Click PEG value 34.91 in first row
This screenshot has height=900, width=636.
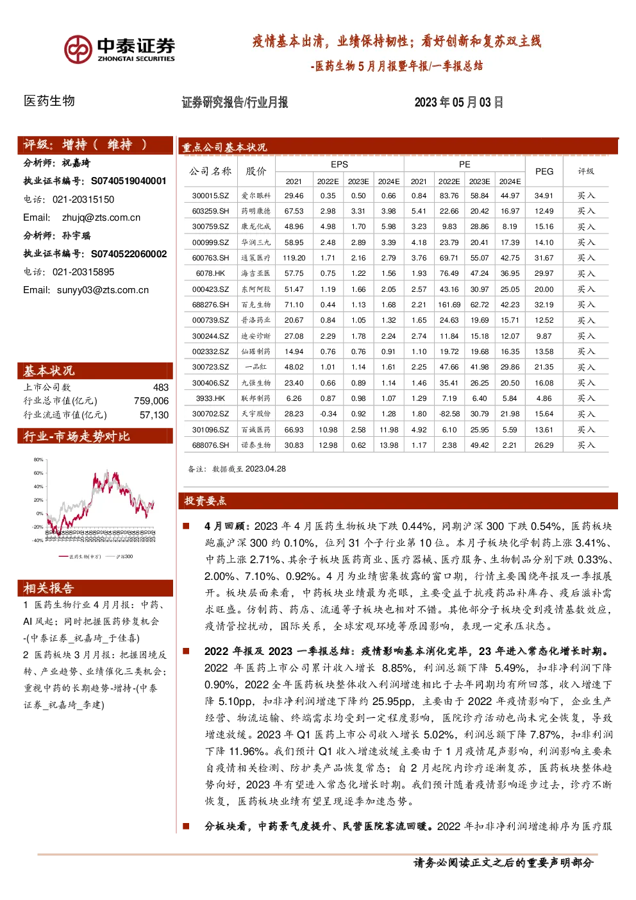[544, 196]
